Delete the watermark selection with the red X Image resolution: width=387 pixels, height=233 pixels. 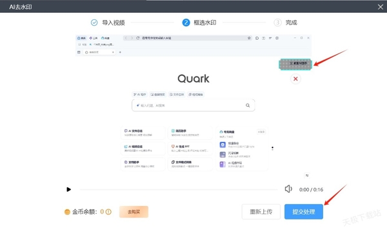tap(295, 79)
